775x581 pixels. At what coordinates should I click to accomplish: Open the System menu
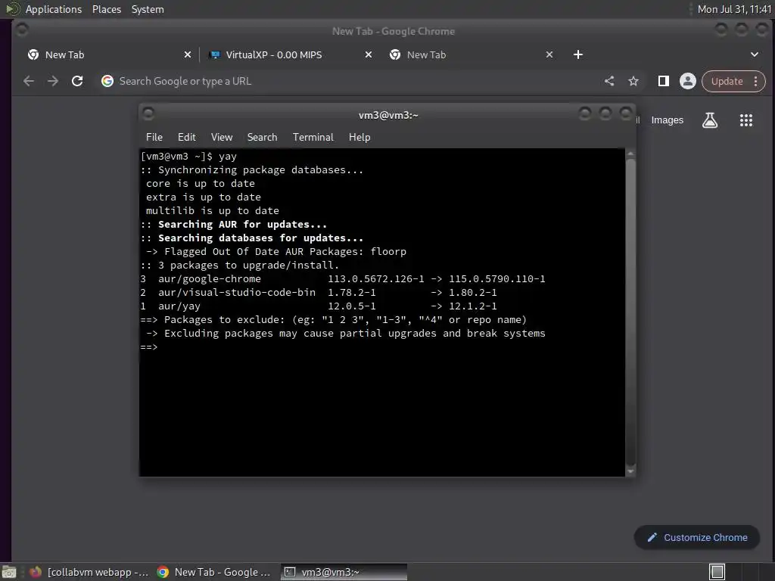(148, 9)
